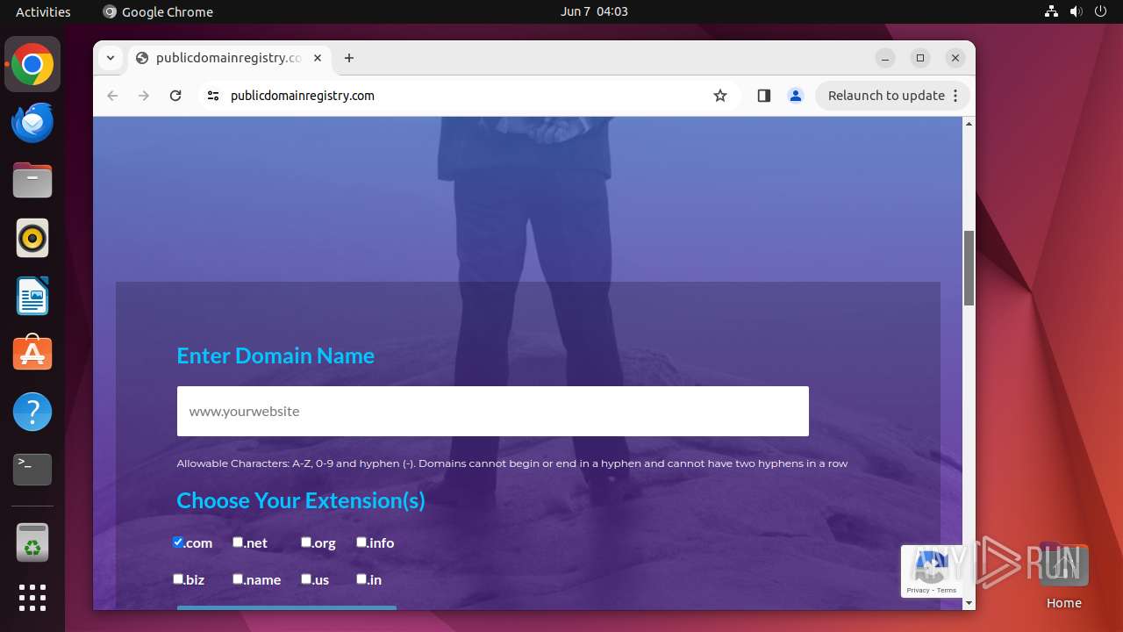
Task: Open Chrome's three-dot menu
Action: click(955, 96)
